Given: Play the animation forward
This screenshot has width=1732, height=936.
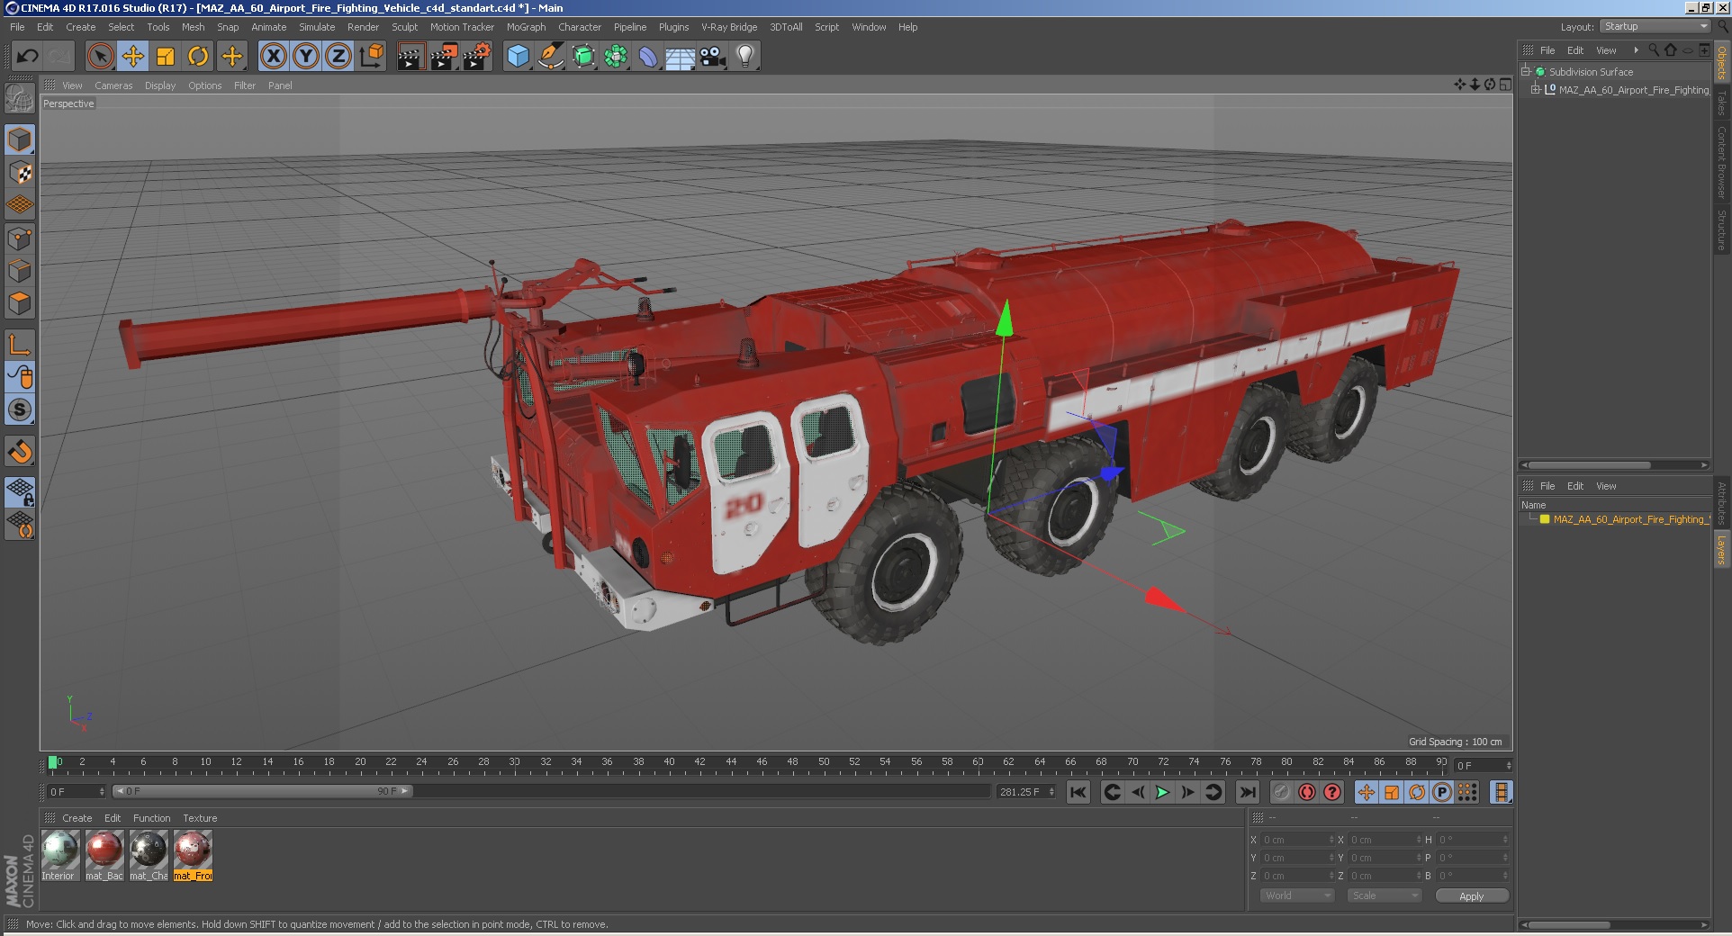Looking at the screenshot, I should tap(1162, 792).
